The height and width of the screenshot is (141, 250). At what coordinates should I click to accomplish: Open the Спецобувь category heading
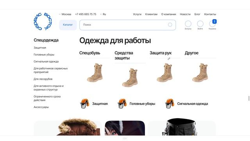point(89,53)
